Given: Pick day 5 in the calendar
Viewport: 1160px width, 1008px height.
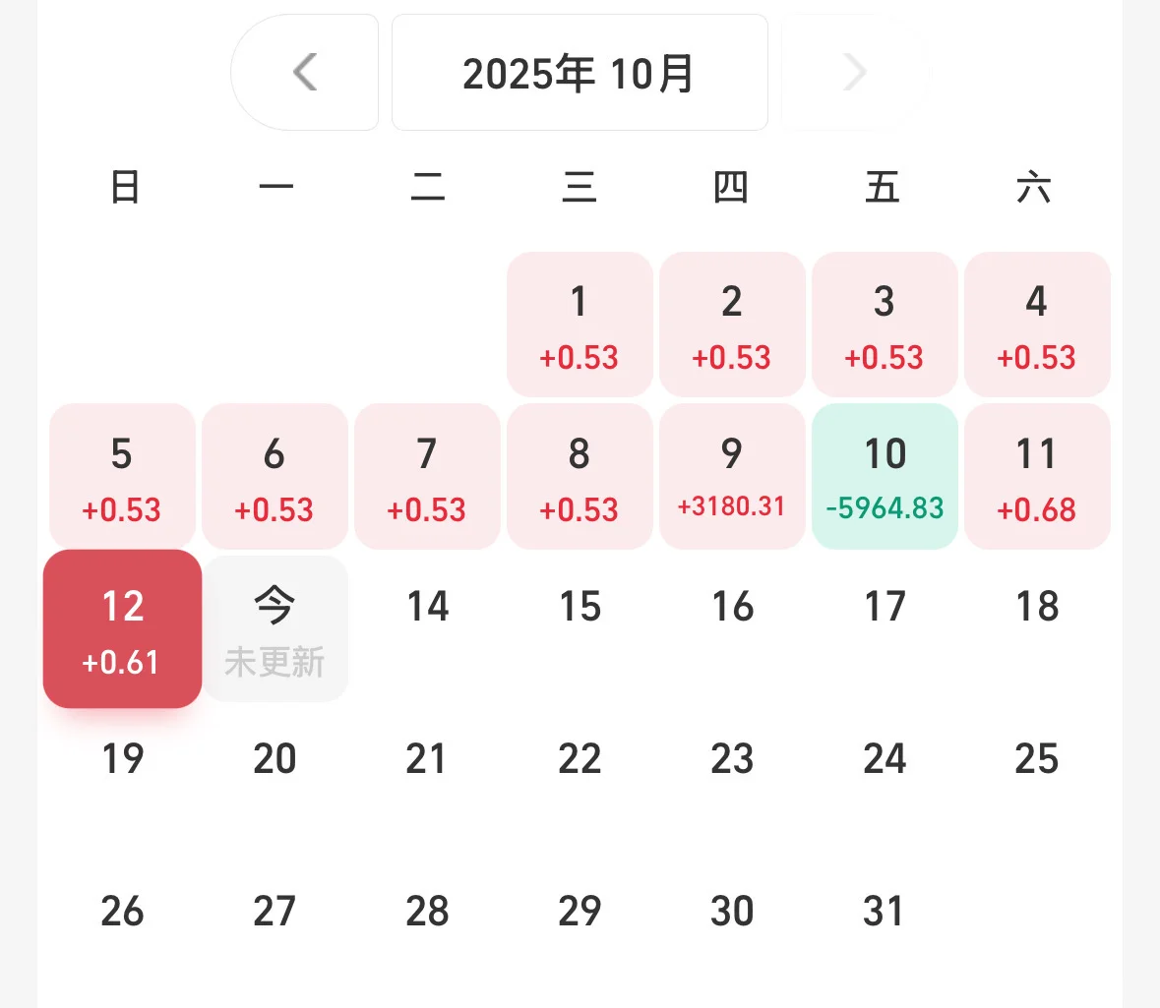Looking at the screenshot, I should point(123,477).
